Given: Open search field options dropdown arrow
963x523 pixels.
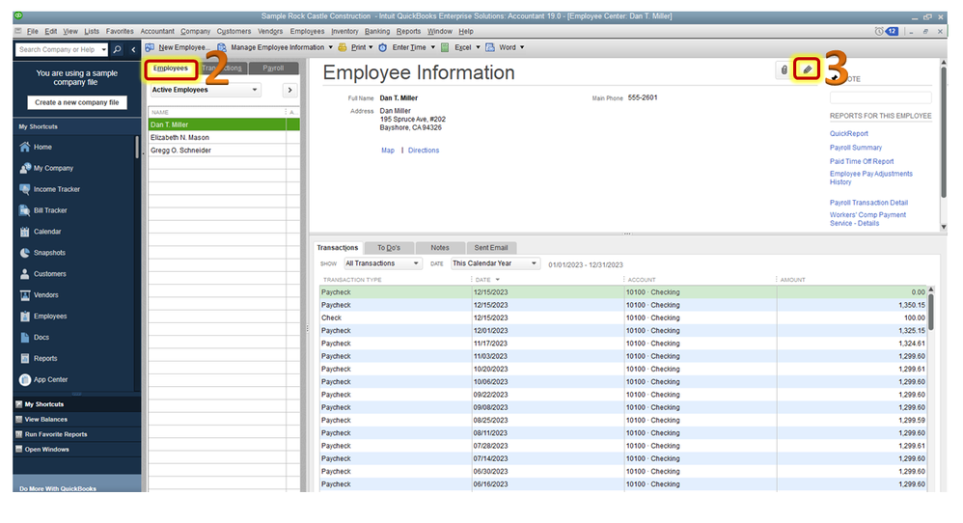Looking at the screenshot, I should (x=104, y=50).
